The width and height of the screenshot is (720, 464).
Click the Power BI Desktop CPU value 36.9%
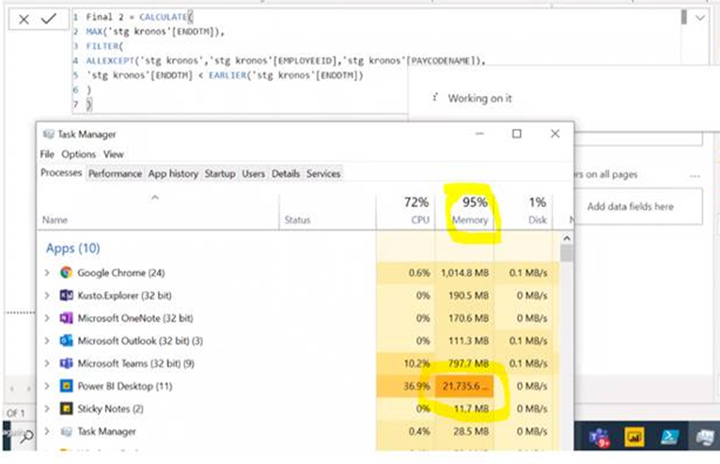click(x=416, y=386)
